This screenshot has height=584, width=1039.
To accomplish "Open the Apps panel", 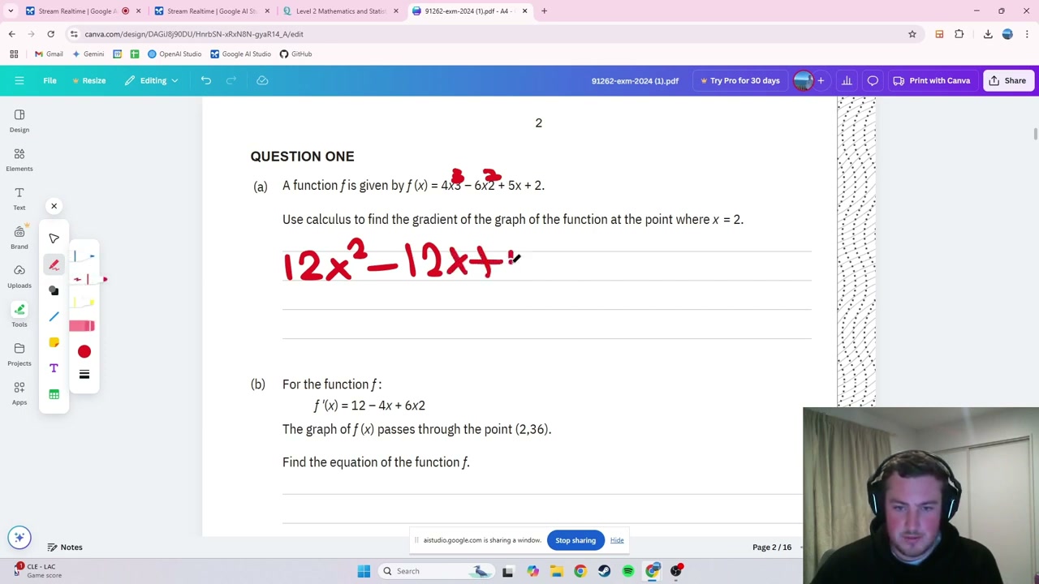I will 19,393.
